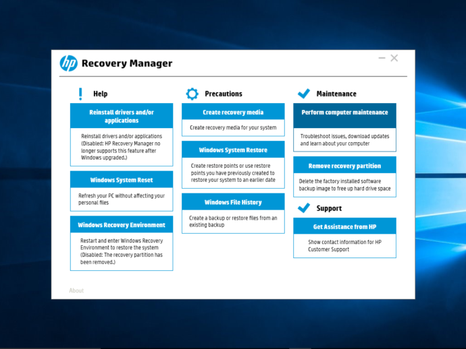Open Windows System Restore
The image size is (466, 349).
[x=233, y=150]
